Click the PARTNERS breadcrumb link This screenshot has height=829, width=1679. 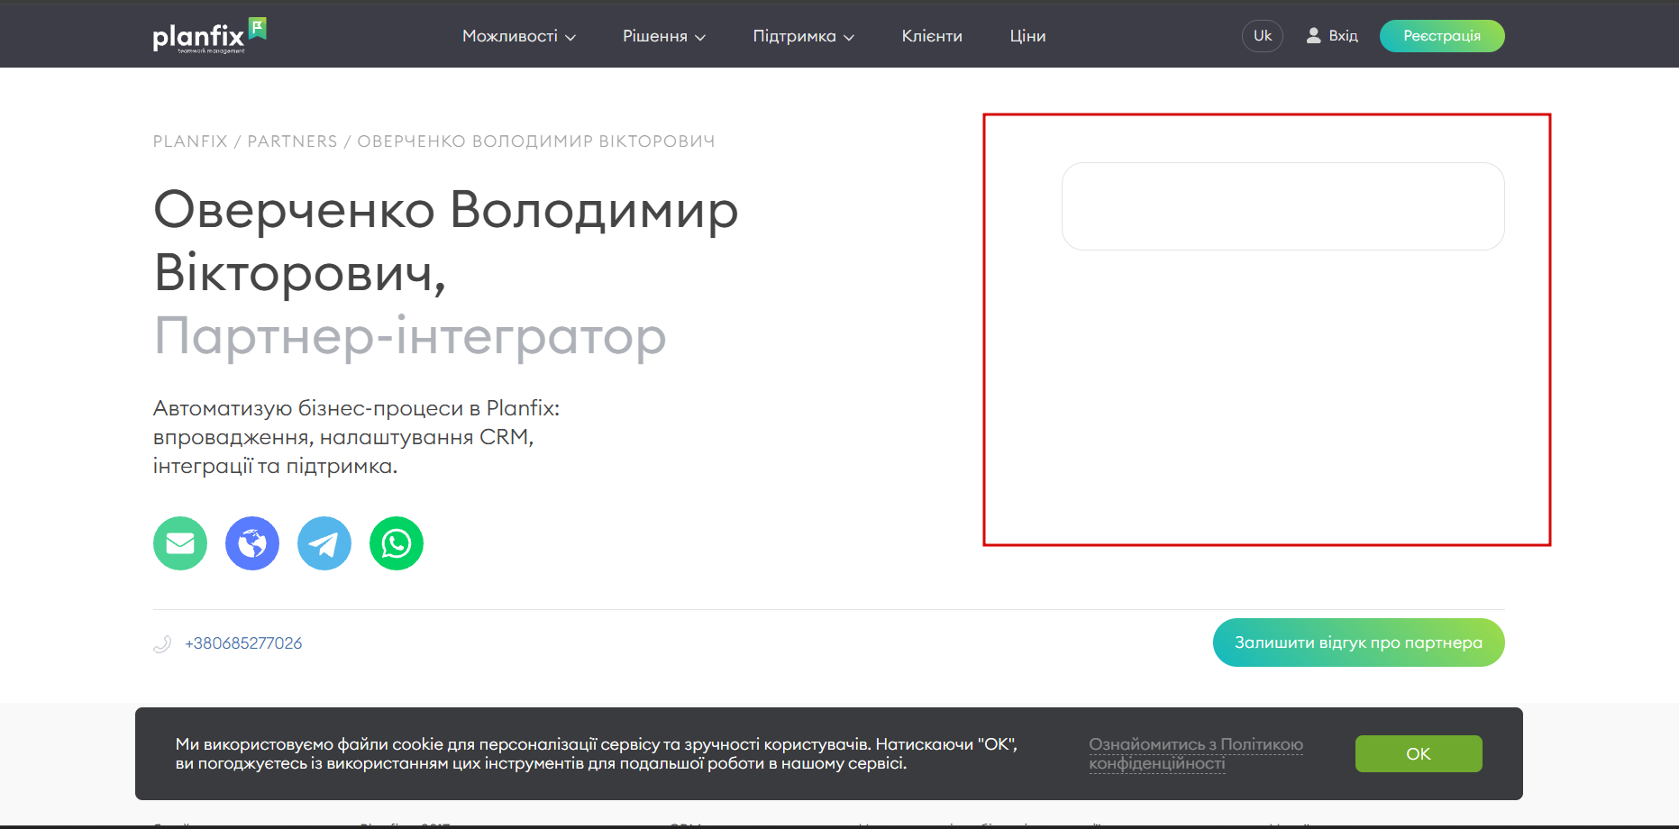point(292,141)
